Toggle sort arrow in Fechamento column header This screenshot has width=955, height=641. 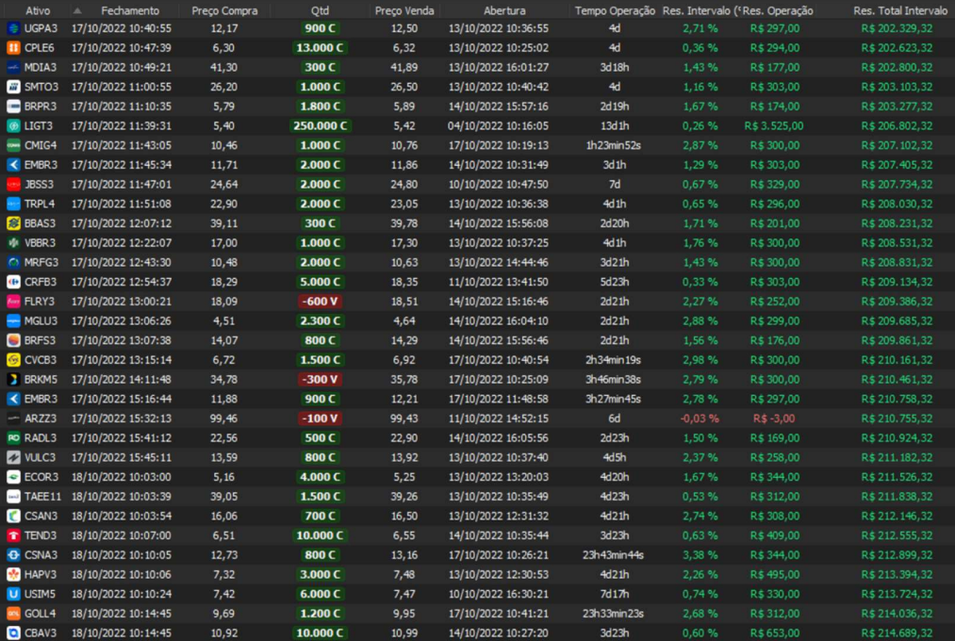tap(77, 9)
